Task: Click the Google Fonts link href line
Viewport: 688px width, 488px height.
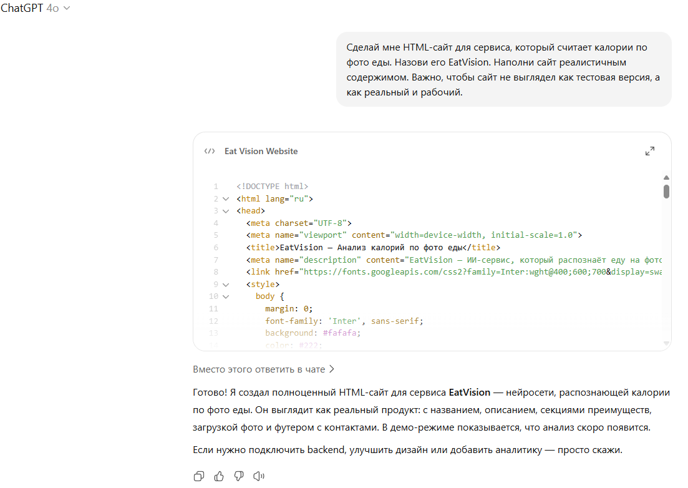Action: point(453,272)
